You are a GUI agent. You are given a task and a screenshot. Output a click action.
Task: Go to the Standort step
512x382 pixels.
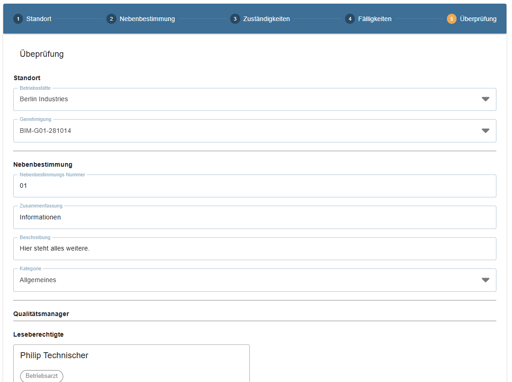(39, 19)
